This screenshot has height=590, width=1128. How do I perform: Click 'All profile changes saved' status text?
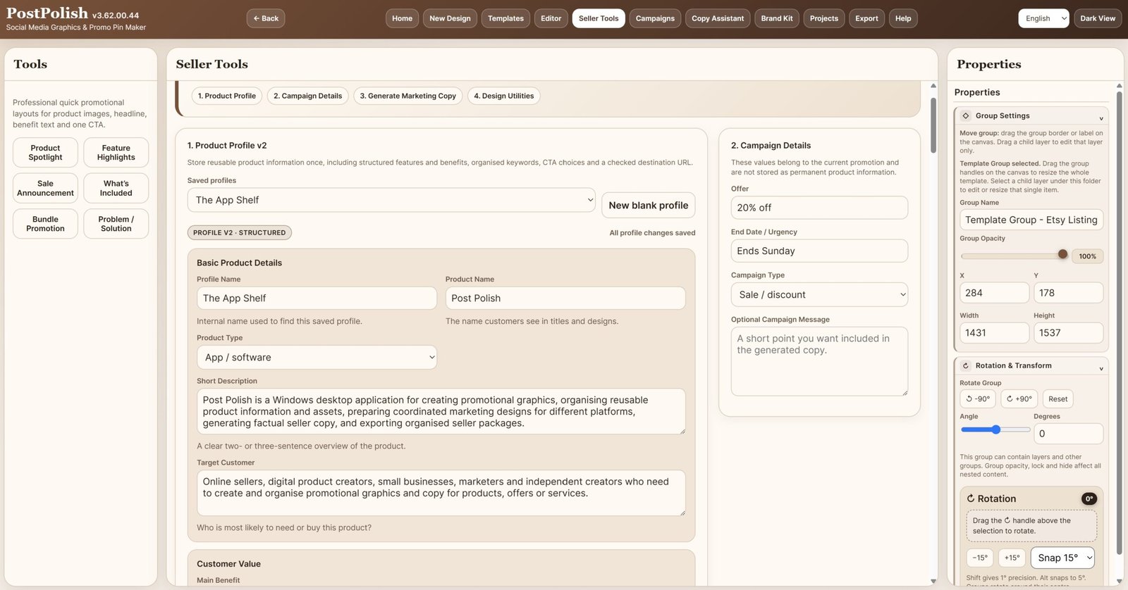click(x=652, y=233)
